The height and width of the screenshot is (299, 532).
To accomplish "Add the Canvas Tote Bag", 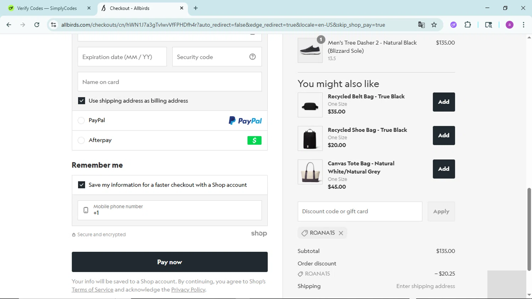I will (444, 169).
